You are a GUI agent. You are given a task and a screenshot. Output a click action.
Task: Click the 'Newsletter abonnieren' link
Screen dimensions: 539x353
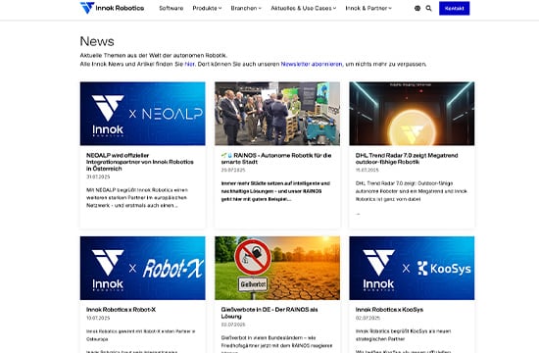pyautogui.click(x=312, y=64)
